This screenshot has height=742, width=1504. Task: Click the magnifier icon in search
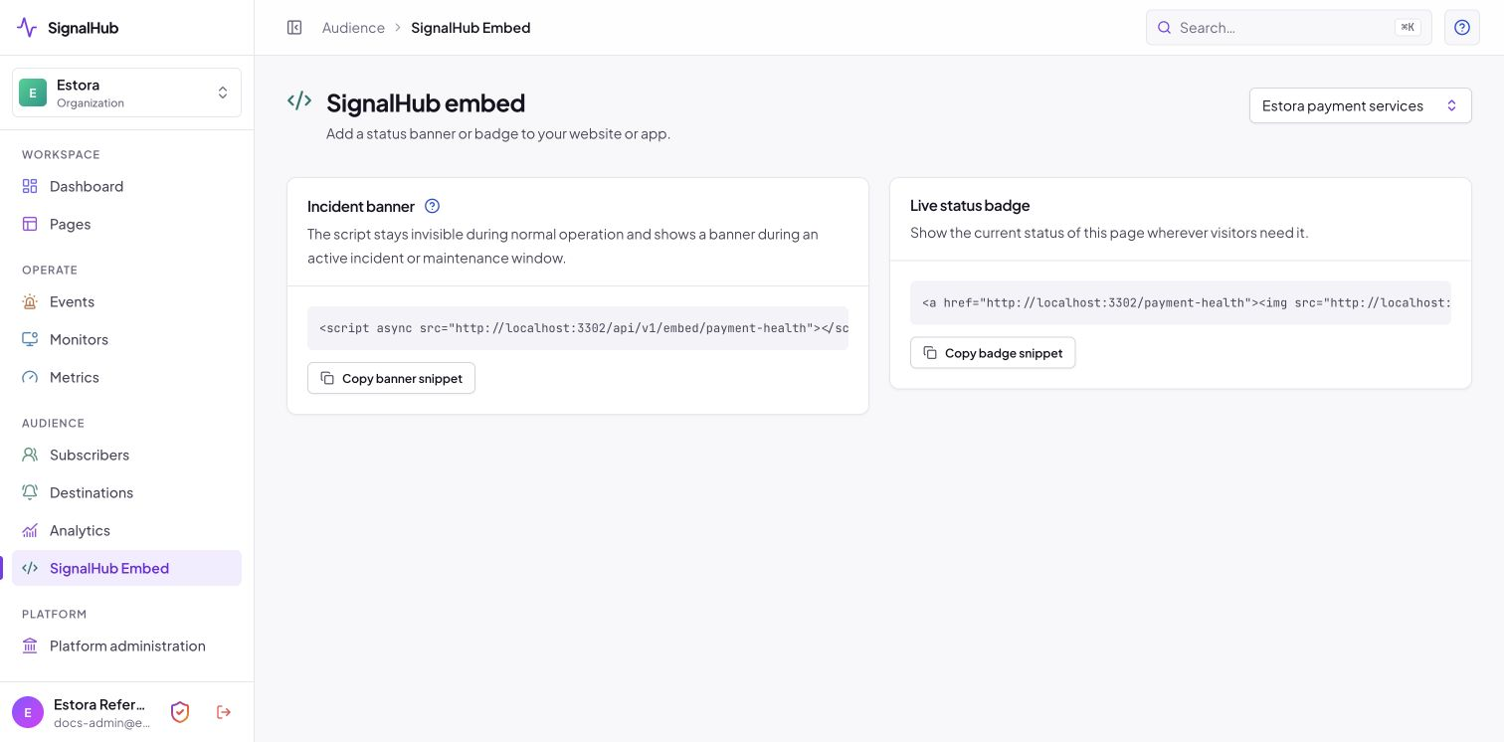1165,28
